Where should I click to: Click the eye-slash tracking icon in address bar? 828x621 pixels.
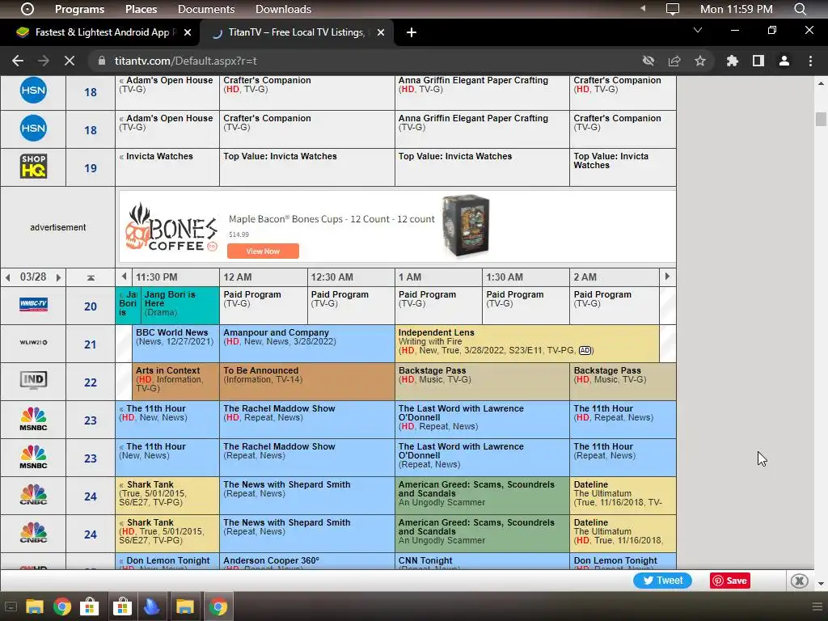(x=648, y=61)
